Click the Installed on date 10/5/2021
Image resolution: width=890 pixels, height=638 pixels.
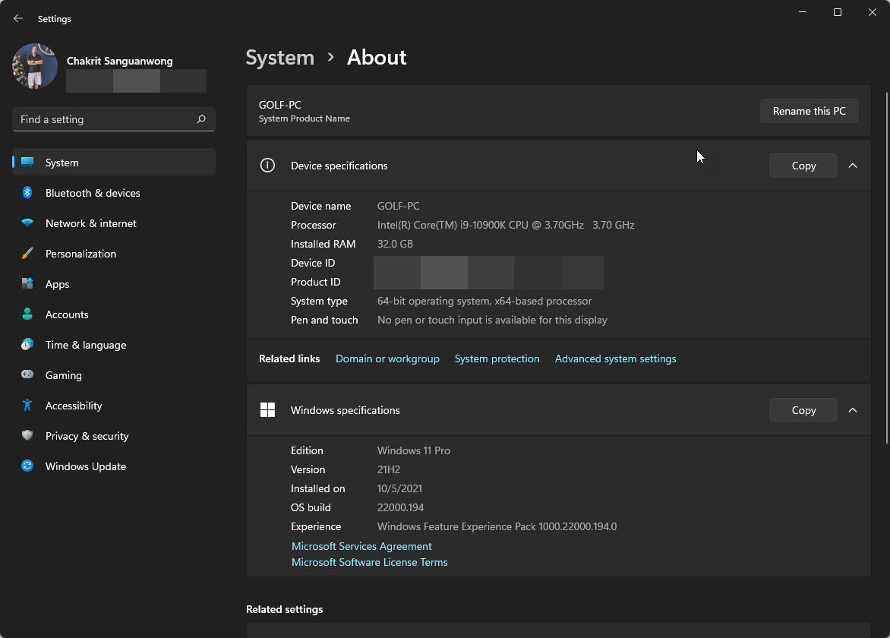399,488
